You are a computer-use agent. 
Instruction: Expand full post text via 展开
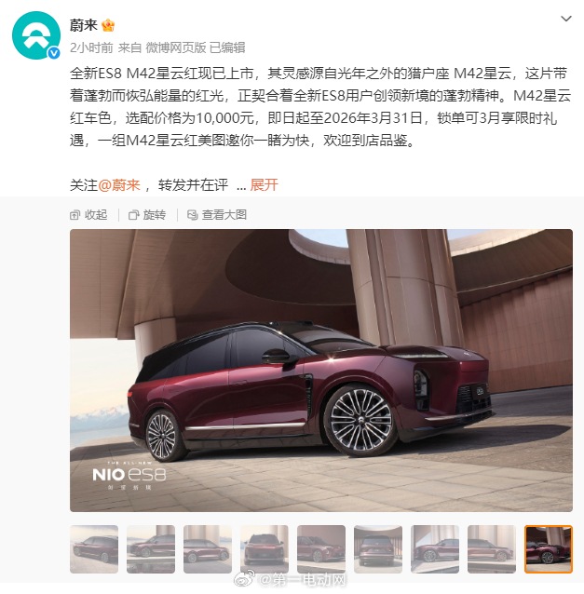tap(264, 185)
